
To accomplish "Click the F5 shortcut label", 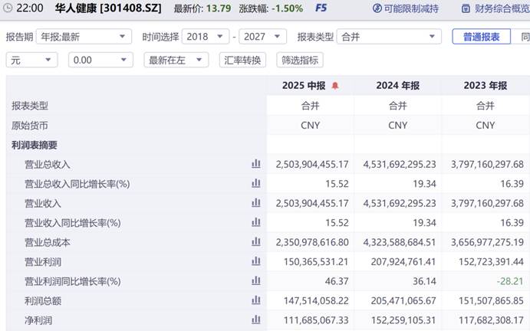I will coord(321,8).
